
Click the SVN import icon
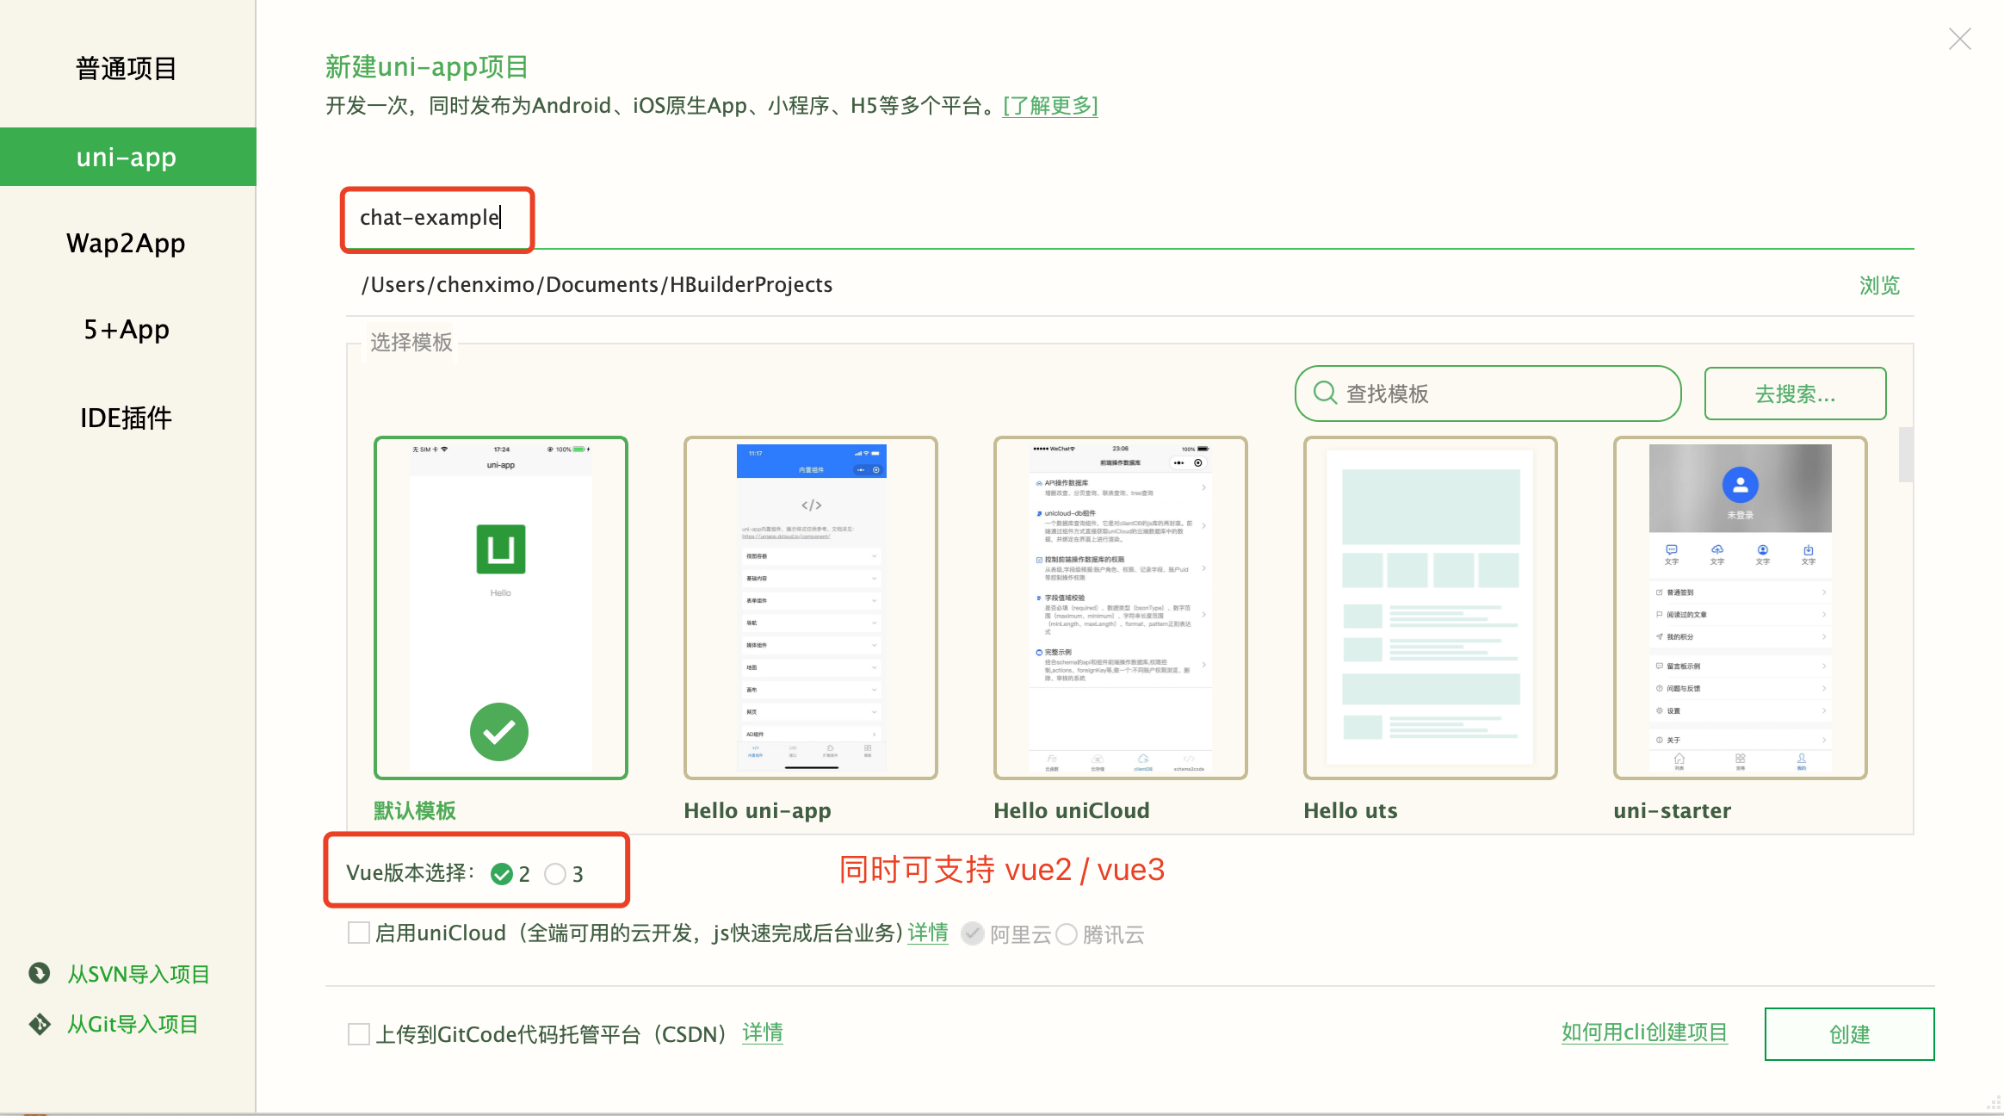pos(39,973)
